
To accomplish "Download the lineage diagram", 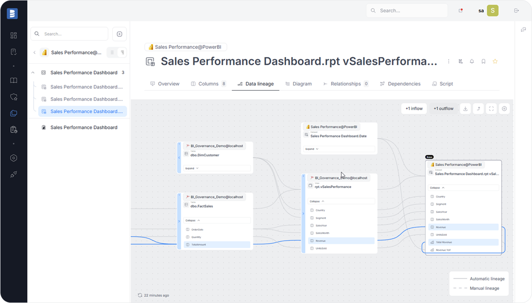I will click(x=465, y=108).
